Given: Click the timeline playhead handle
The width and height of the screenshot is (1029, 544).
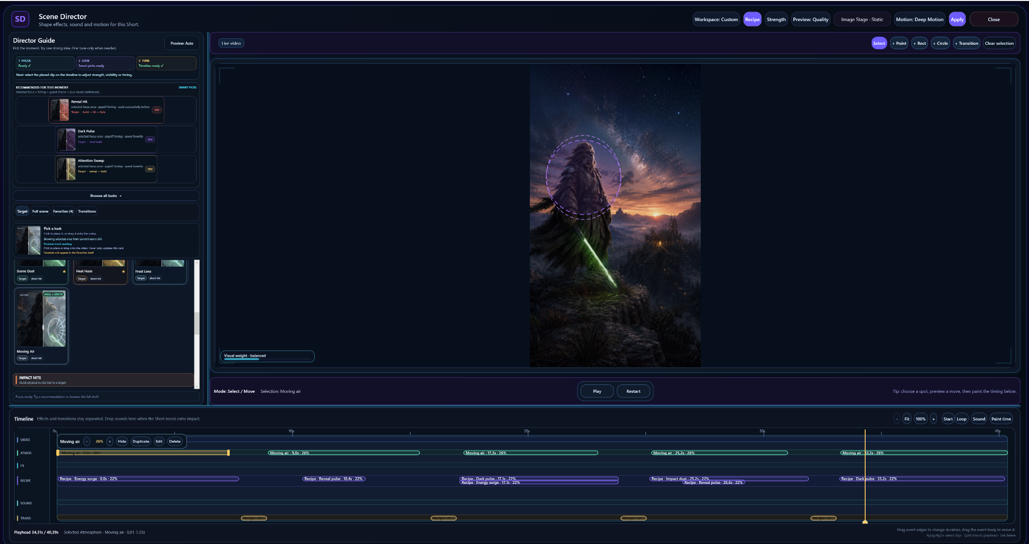Looking at the screenshot, I should [865, 522].
